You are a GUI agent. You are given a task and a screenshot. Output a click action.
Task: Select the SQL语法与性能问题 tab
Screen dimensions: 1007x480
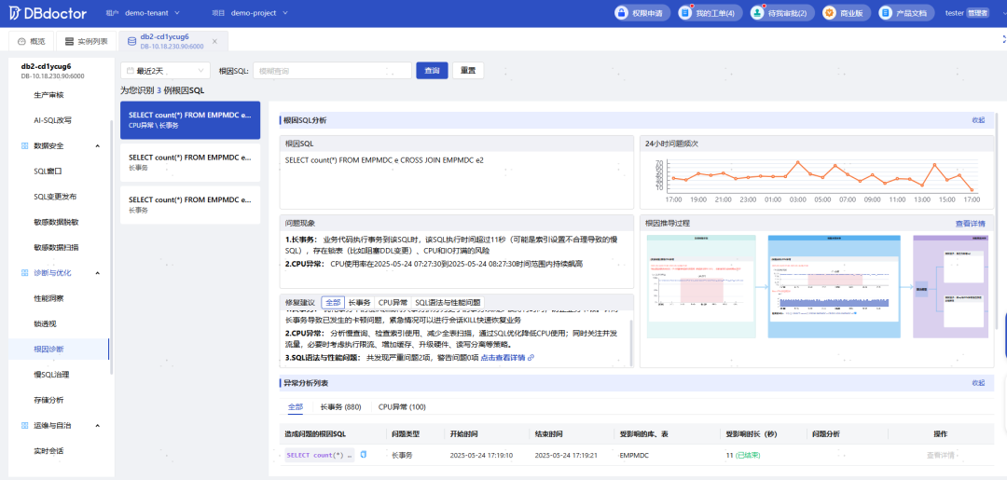coord(448,302)
